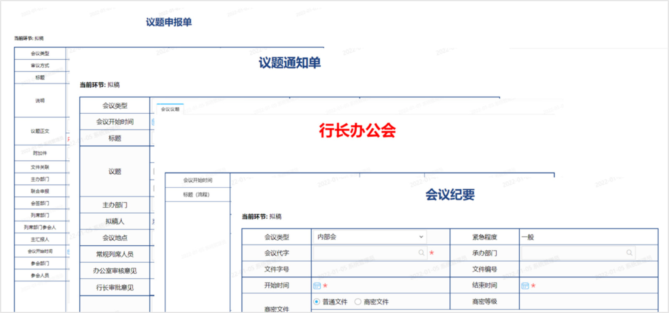Select the 行长审批意见 row label
The width and height of the screenshot is (669, 313).
click(x=115, y=288)
